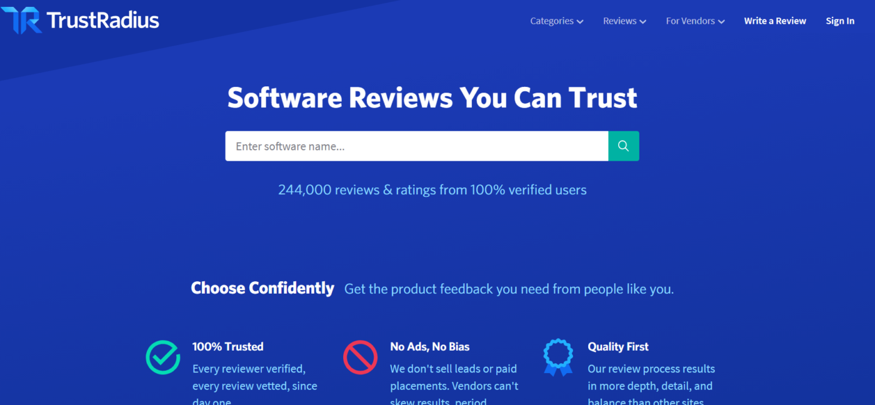875x405 pixels.
Task: Focus the Enter software name search field
Action: [x=416, y=146]
